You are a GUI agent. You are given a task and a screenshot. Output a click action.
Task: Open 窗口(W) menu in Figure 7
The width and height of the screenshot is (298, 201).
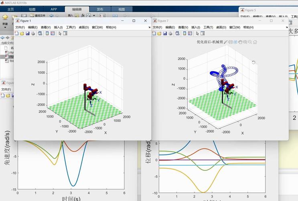tap(235, 27)
